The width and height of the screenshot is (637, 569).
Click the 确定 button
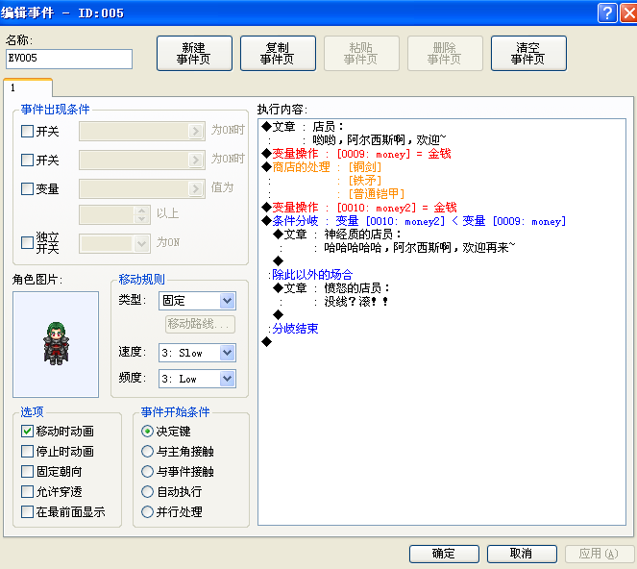click(x=444, y=554)
